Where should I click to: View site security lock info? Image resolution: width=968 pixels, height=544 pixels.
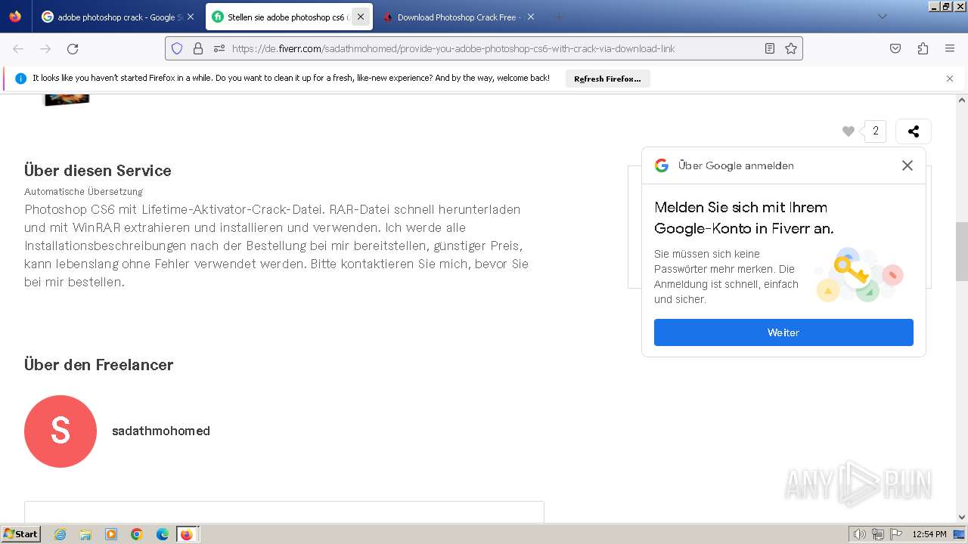pyautogui.click(x=198, y=48)
